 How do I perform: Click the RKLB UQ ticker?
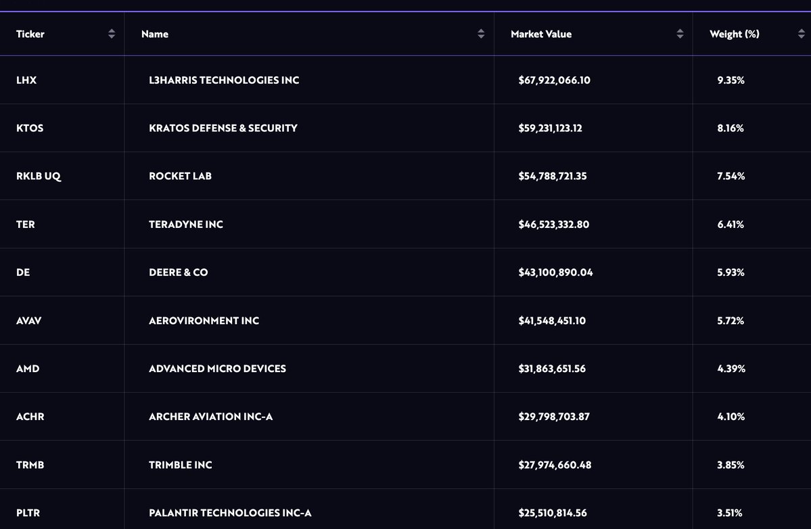click(39, 176)
